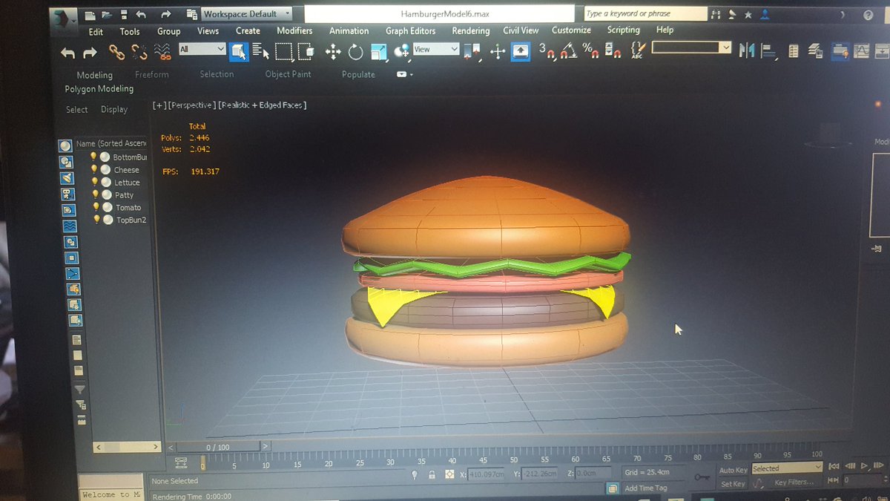Activate the Bind to Space Warp tool

[163, 52]
